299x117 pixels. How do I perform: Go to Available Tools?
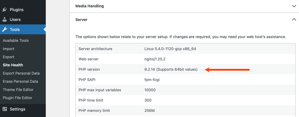pyautogui.click(x=16, y=40)
